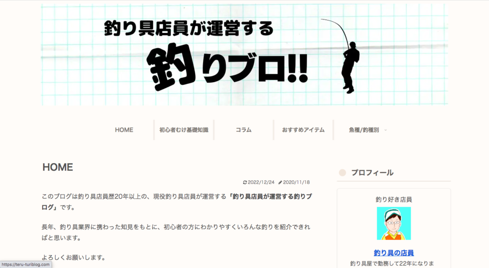The width and height of the screenshot is (489, 268).
Task: Click the angler silhouette in the banner
Action: tap(349, 66)
